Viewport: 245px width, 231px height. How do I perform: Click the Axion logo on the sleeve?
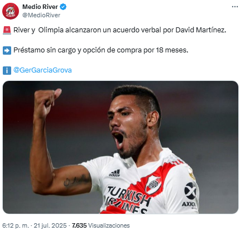(x=190, y=195)
